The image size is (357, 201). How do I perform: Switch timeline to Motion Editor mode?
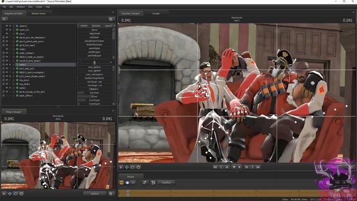pos(127,183)
